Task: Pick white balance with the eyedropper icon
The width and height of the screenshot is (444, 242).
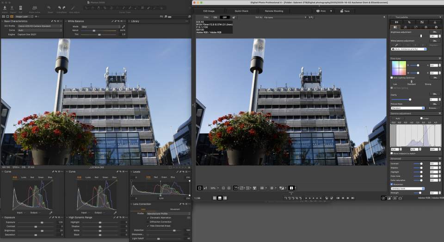Action: coord(123,26)
